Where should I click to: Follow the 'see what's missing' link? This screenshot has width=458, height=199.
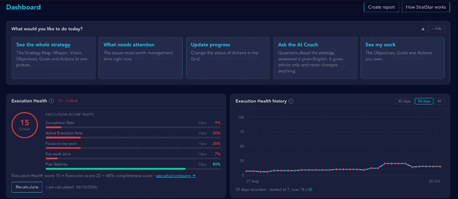tap(176, 176)
